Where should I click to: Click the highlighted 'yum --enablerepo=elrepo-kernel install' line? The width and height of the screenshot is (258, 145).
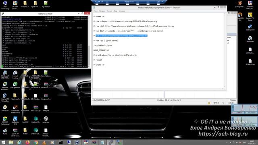coord(121,36)
